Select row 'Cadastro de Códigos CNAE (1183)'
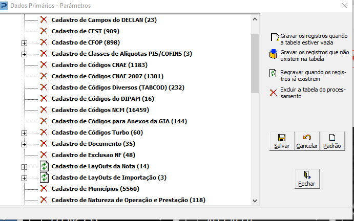 coord(99,65)
